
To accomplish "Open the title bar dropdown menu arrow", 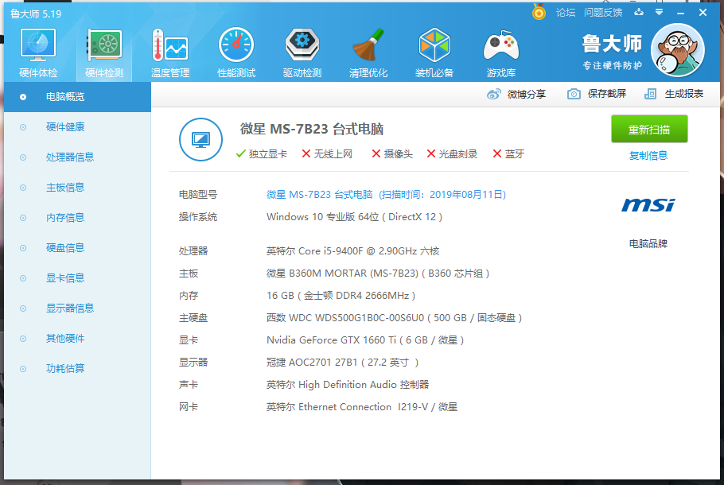I will [x=659, y=12].
